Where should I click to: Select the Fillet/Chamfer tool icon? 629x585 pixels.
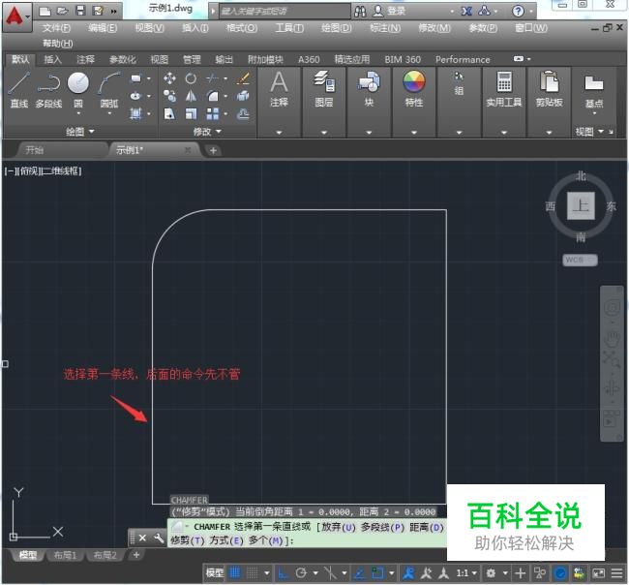tap(213, 96)
